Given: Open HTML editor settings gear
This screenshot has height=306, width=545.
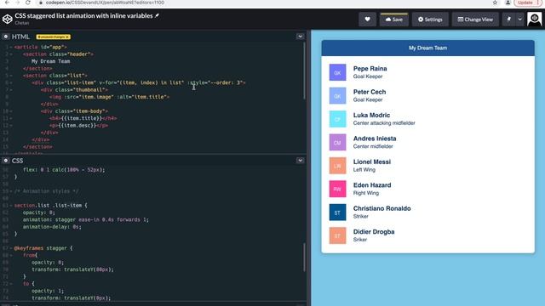Looking at the screenshot, I should [x=6, y=37].
